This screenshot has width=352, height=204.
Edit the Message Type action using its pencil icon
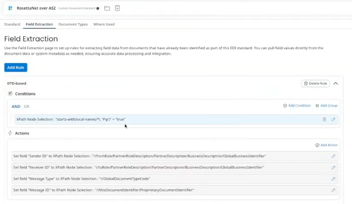[x=333, y=179]
